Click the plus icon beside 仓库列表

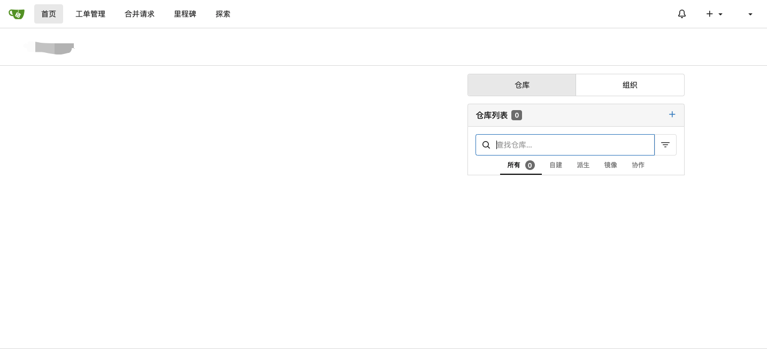pyautogui.click(x=672, y=114)
